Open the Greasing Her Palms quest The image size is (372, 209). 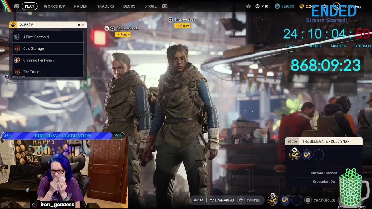coord(48,60)
